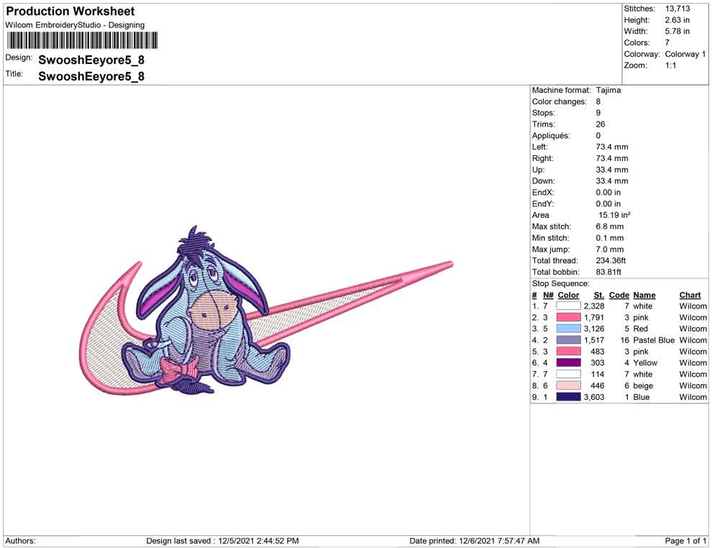Click the Height value '2.63 in'
712x548 pixels.
tap(677, 20)
